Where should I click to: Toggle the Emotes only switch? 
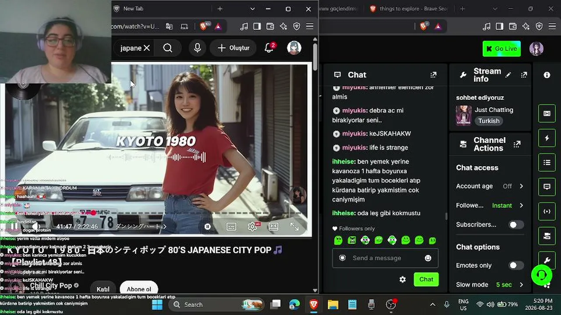pos(516,265)
